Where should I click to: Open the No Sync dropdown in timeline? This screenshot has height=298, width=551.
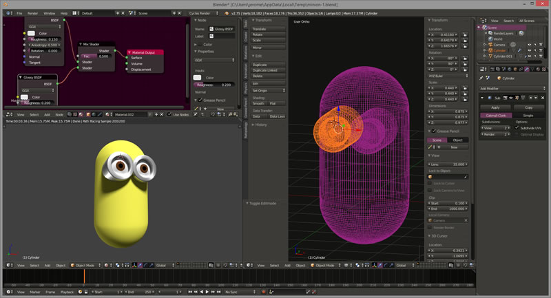(x=240, y=292)
